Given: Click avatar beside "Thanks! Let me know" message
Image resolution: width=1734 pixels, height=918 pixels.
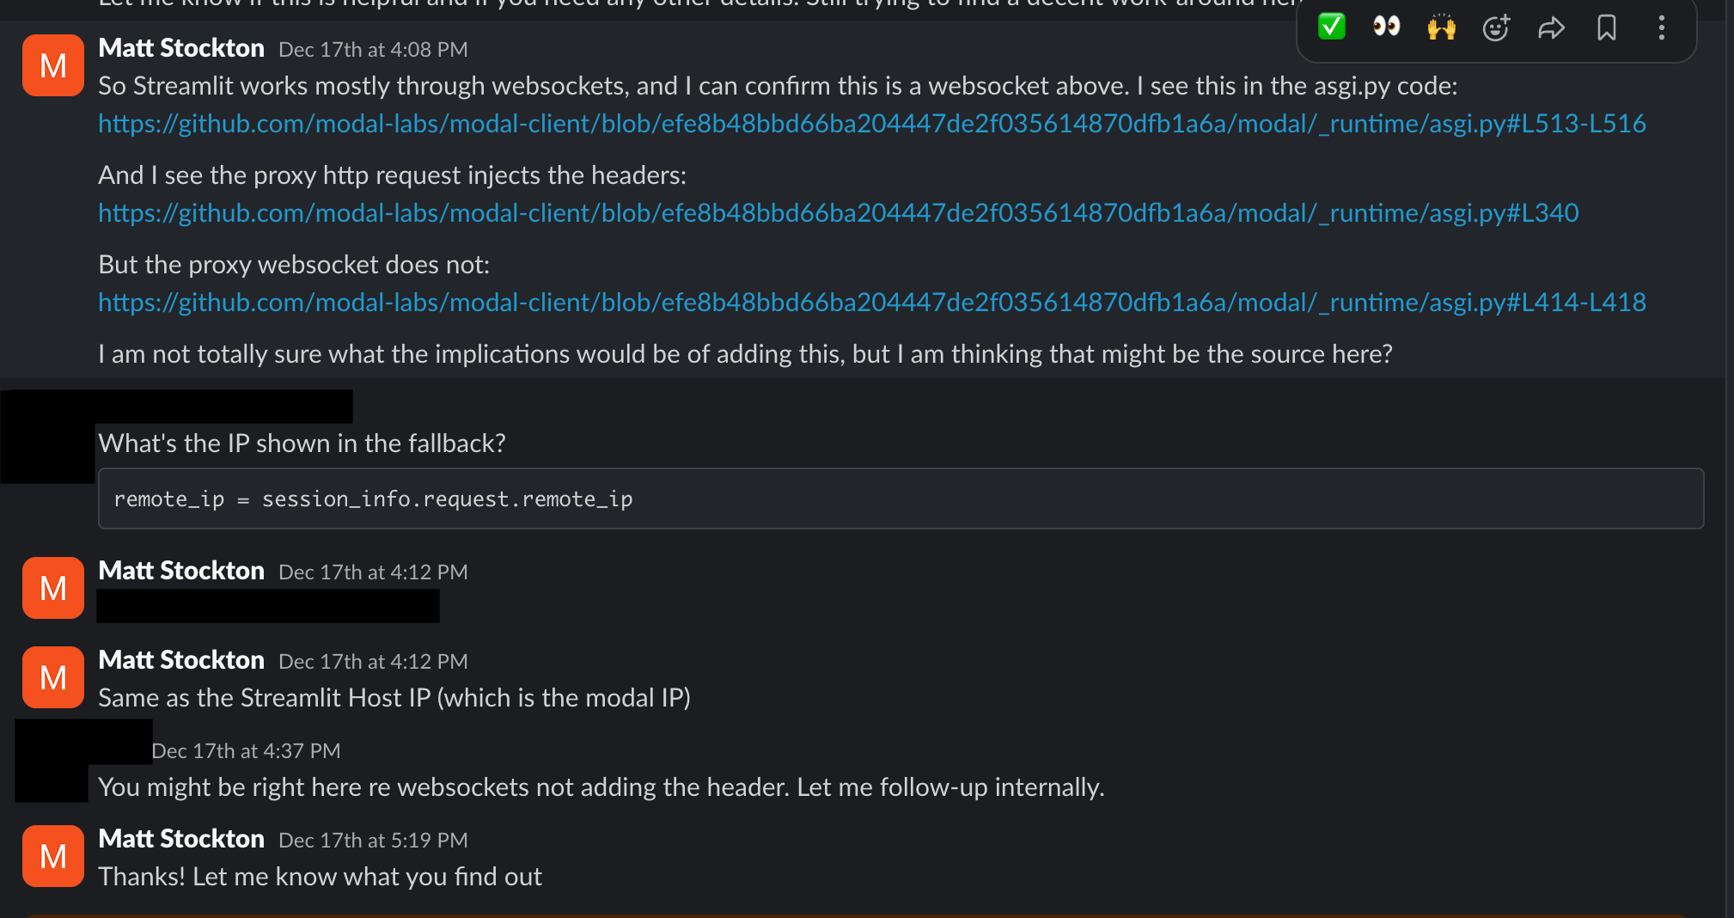Looking at the screenshot, I should pos(53,856).
